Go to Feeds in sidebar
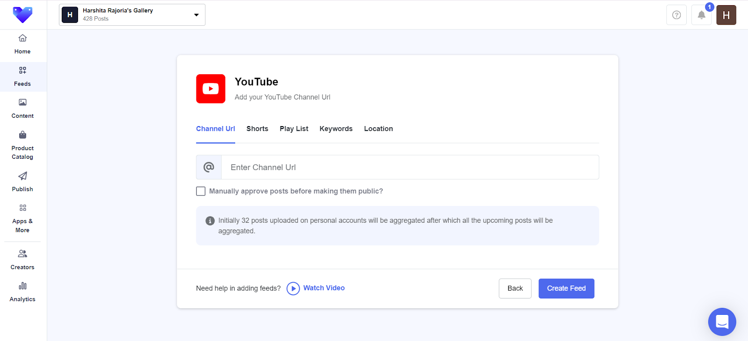 22,77
